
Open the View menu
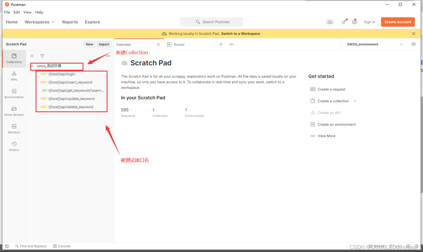[28, 12]
